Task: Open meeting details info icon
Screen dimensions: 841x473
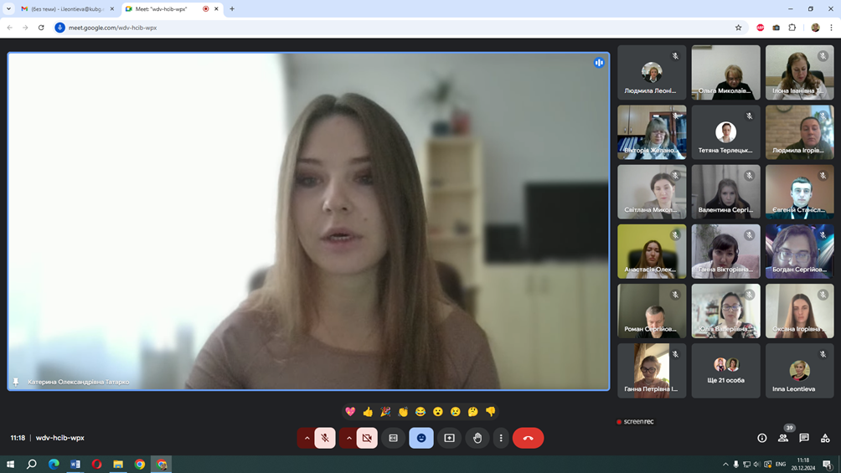Action: (761, 438)
